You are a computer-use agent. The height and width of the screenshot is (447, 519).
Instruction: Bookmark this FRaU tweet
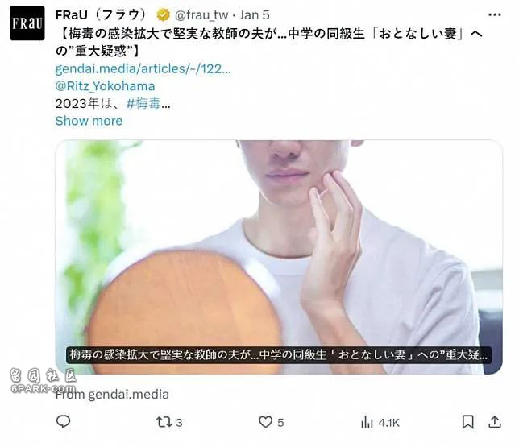tap(467, 422)
